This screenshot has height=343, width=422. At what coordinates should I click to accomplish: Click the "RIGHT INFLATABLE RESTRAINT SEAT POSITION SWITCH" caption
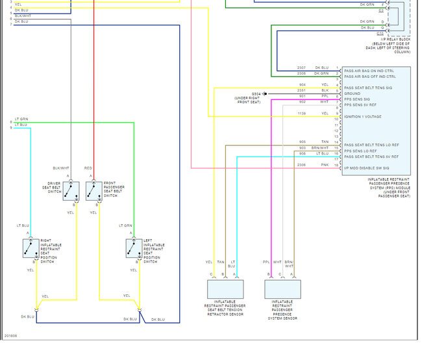click(51, 251)
